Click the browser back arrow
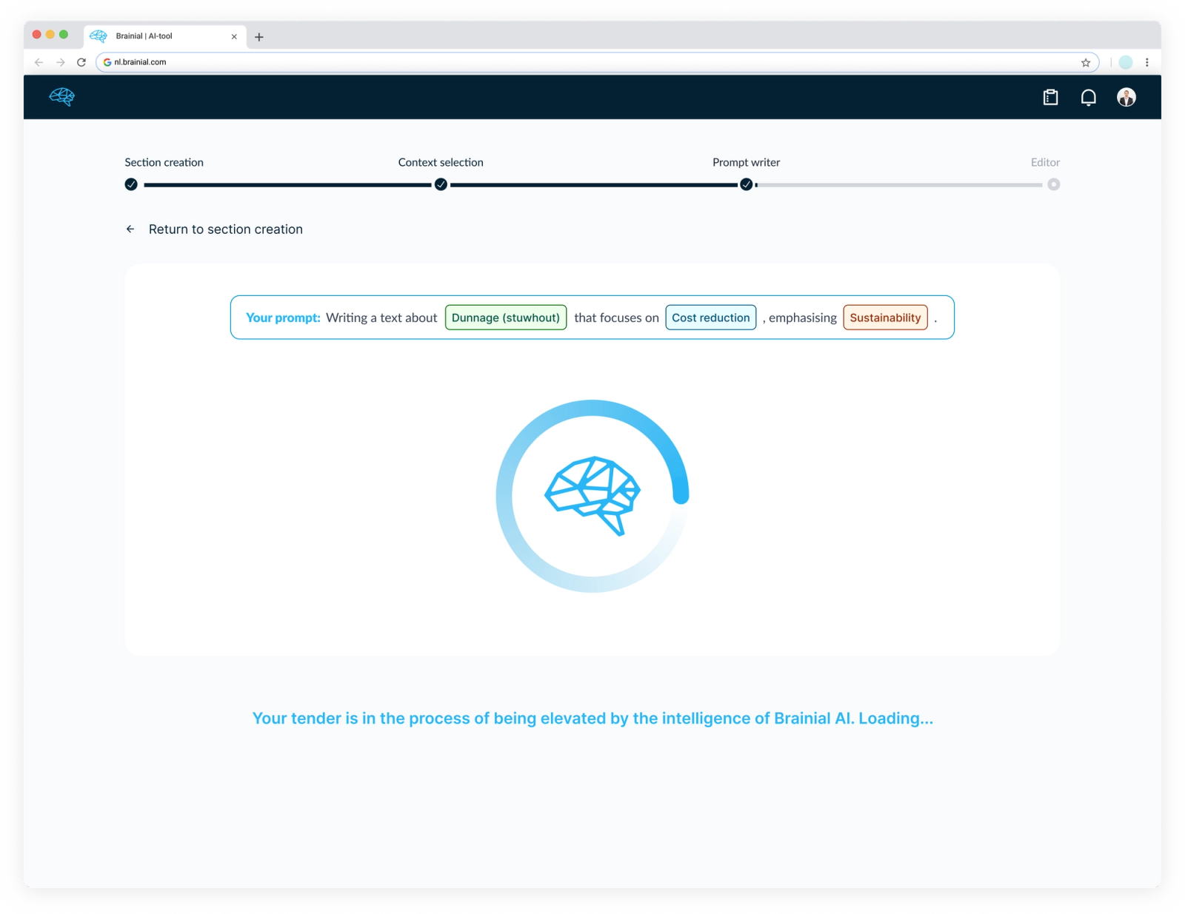Screen dimensions: 1185x914 coord(39,62)
